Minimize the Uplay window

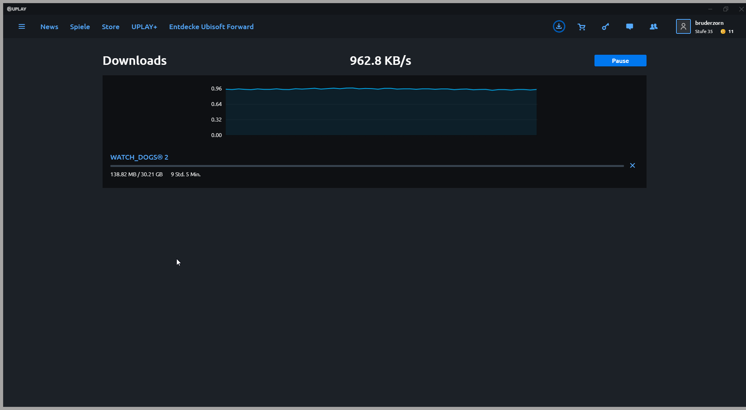pyautogui.click(x=710, y=9)
